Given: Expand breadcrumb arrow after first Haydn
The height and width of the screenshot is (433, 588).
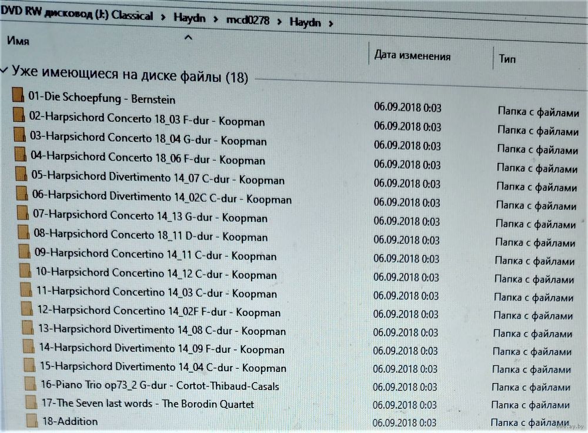Looking at the screenshot, I should click(215, 19).
